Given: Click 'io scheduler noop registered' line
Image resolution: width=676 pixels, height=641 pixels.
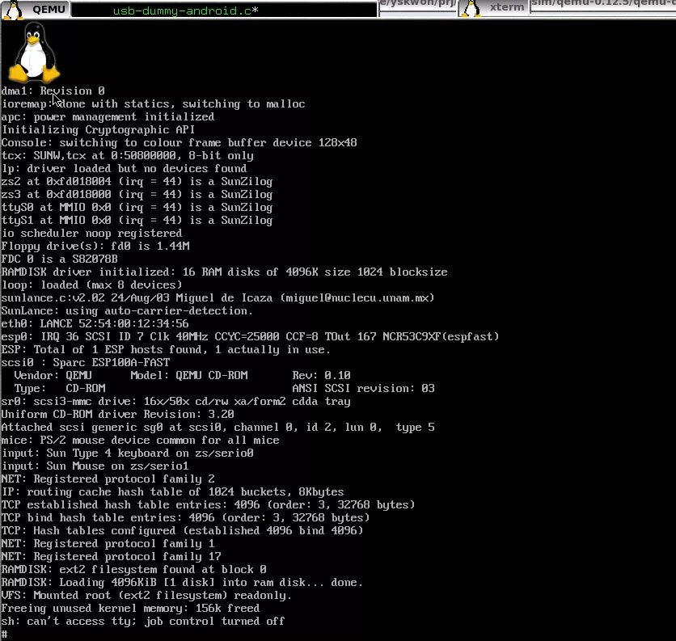Looking at the screenshot, I should pos(91,234).
